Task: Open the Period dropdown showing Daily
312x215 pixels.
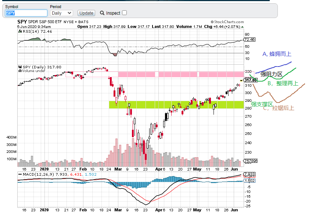Action: coord(61,13)
